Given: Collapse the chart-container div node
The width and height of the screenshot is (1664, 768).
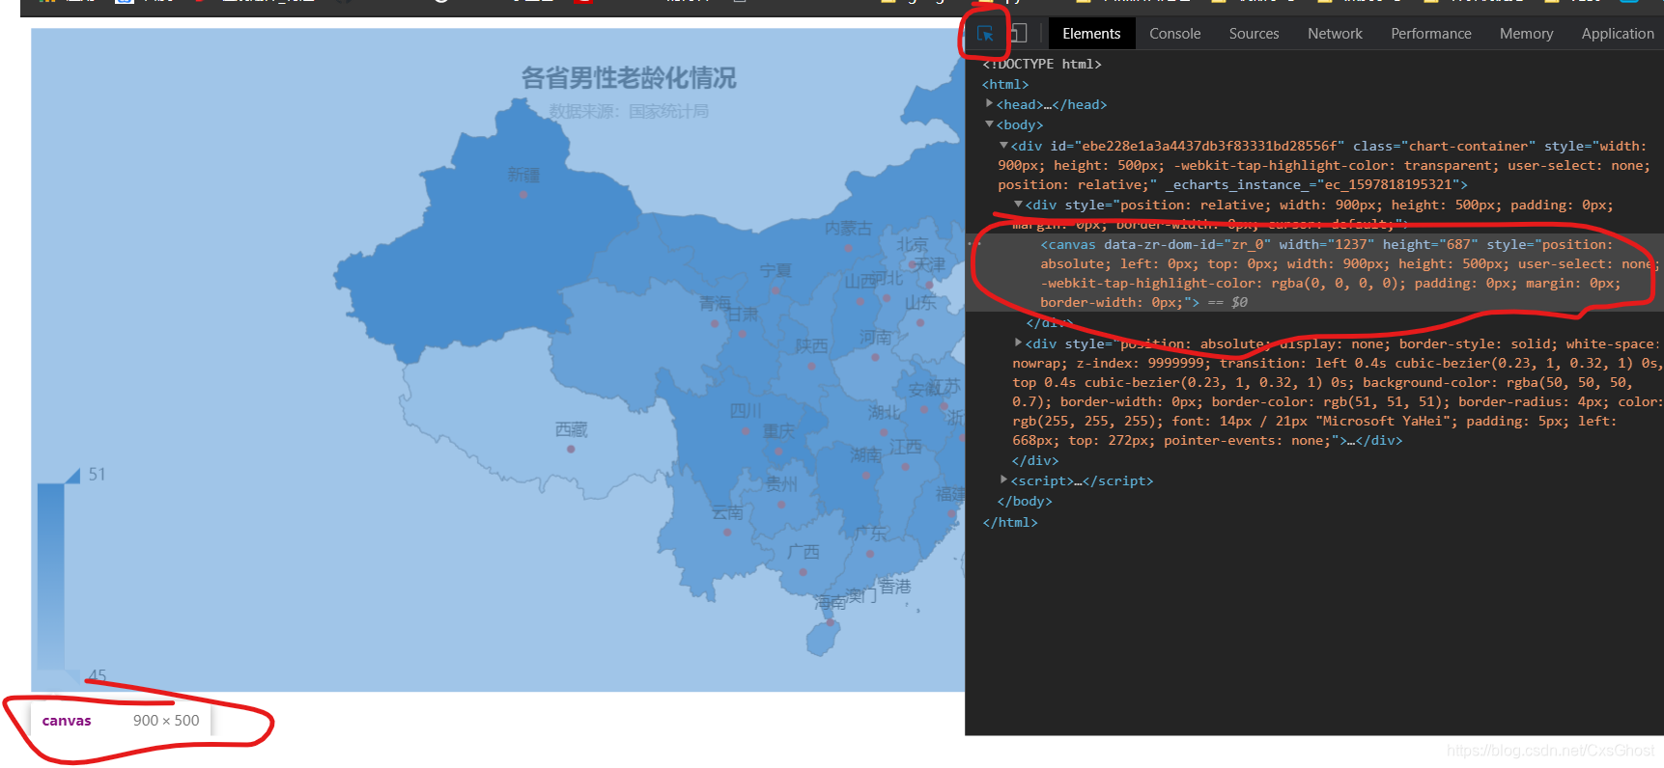Looking at the screenshot, I should point(1003,145).
